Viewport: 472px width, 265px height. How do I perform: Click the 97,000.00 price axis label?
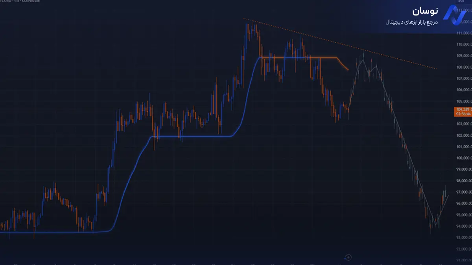click(x=464, y=193)
